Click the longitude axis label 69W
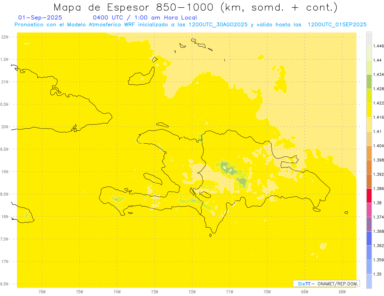The image size is (384, 296). pyautogui.click(x=305, y=292)
